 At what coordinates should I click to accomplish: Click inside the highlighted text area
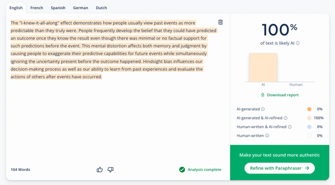click(x=108, y=50)
